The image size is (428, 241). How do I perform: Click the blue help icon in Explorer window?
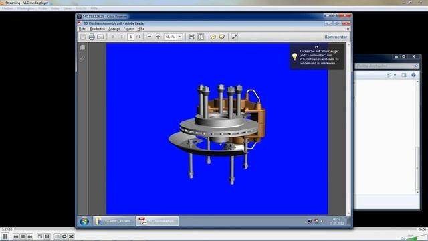413,75
